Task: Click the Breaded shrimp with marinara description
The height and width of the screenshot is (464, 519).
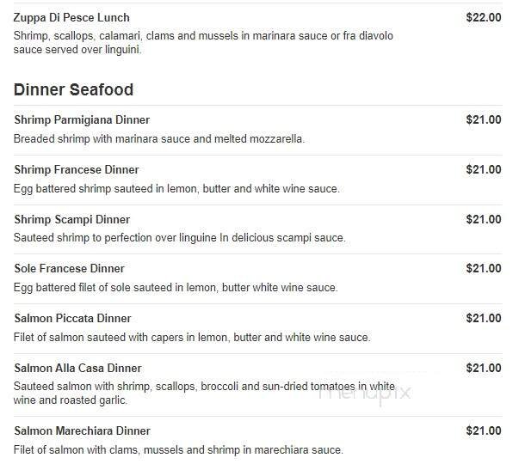Action: [159, 139]
